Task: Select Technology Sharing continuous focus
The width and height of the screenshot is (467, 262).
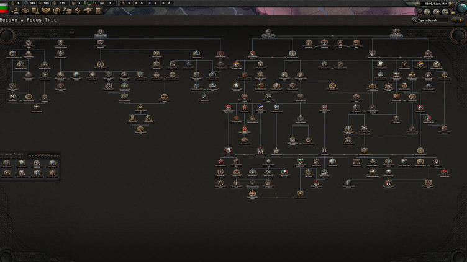Action: (x=37, y=173)
